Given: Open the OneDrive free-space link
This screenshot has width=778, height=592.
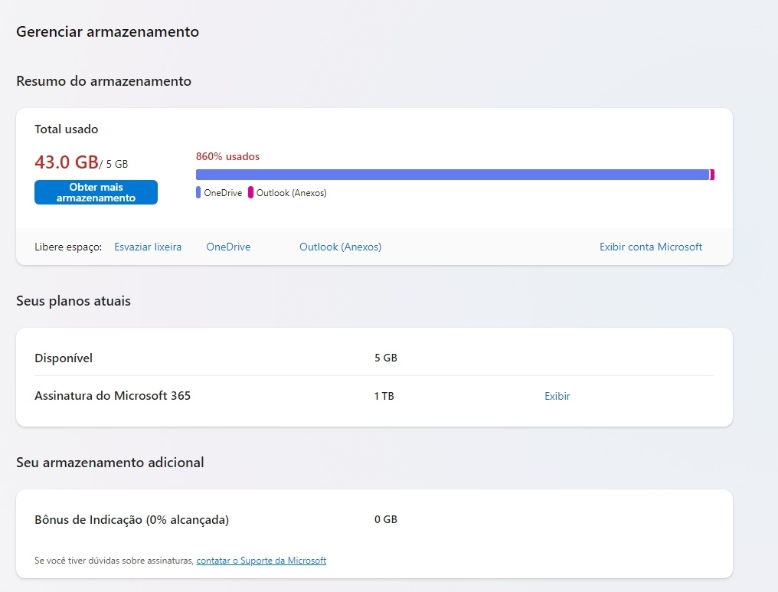Looking at the screenshot, I should 228,247.
